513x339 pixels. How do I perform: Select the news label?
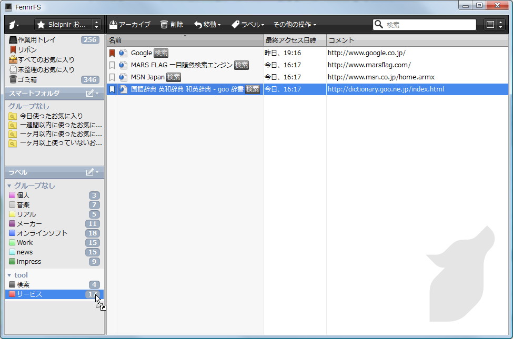(54, 252)
